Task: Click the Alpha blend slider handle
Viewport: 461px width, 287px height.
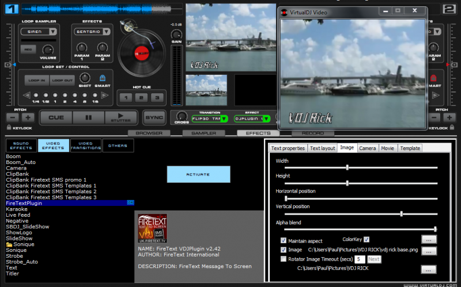Action: [436, 229]
